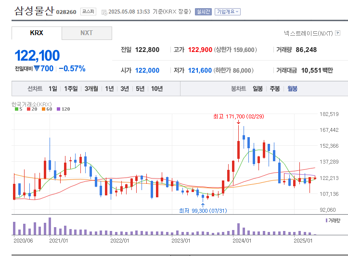Select the 월봉 monthly candle chart
Image resolution: width=348 pixels, height=256 pixels.
pyautogui.click(x=292, y=89)
